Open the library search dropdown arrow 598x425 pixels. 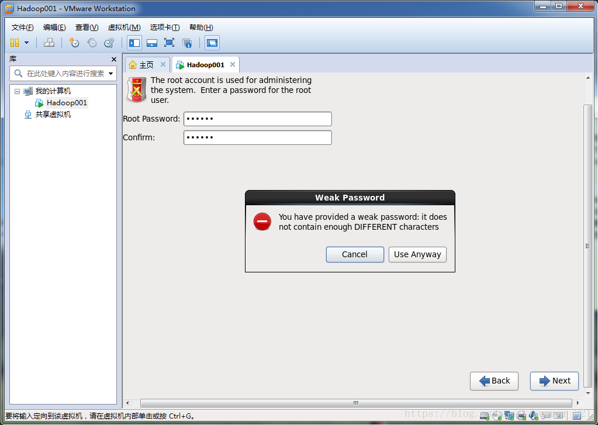coord(110,74)
